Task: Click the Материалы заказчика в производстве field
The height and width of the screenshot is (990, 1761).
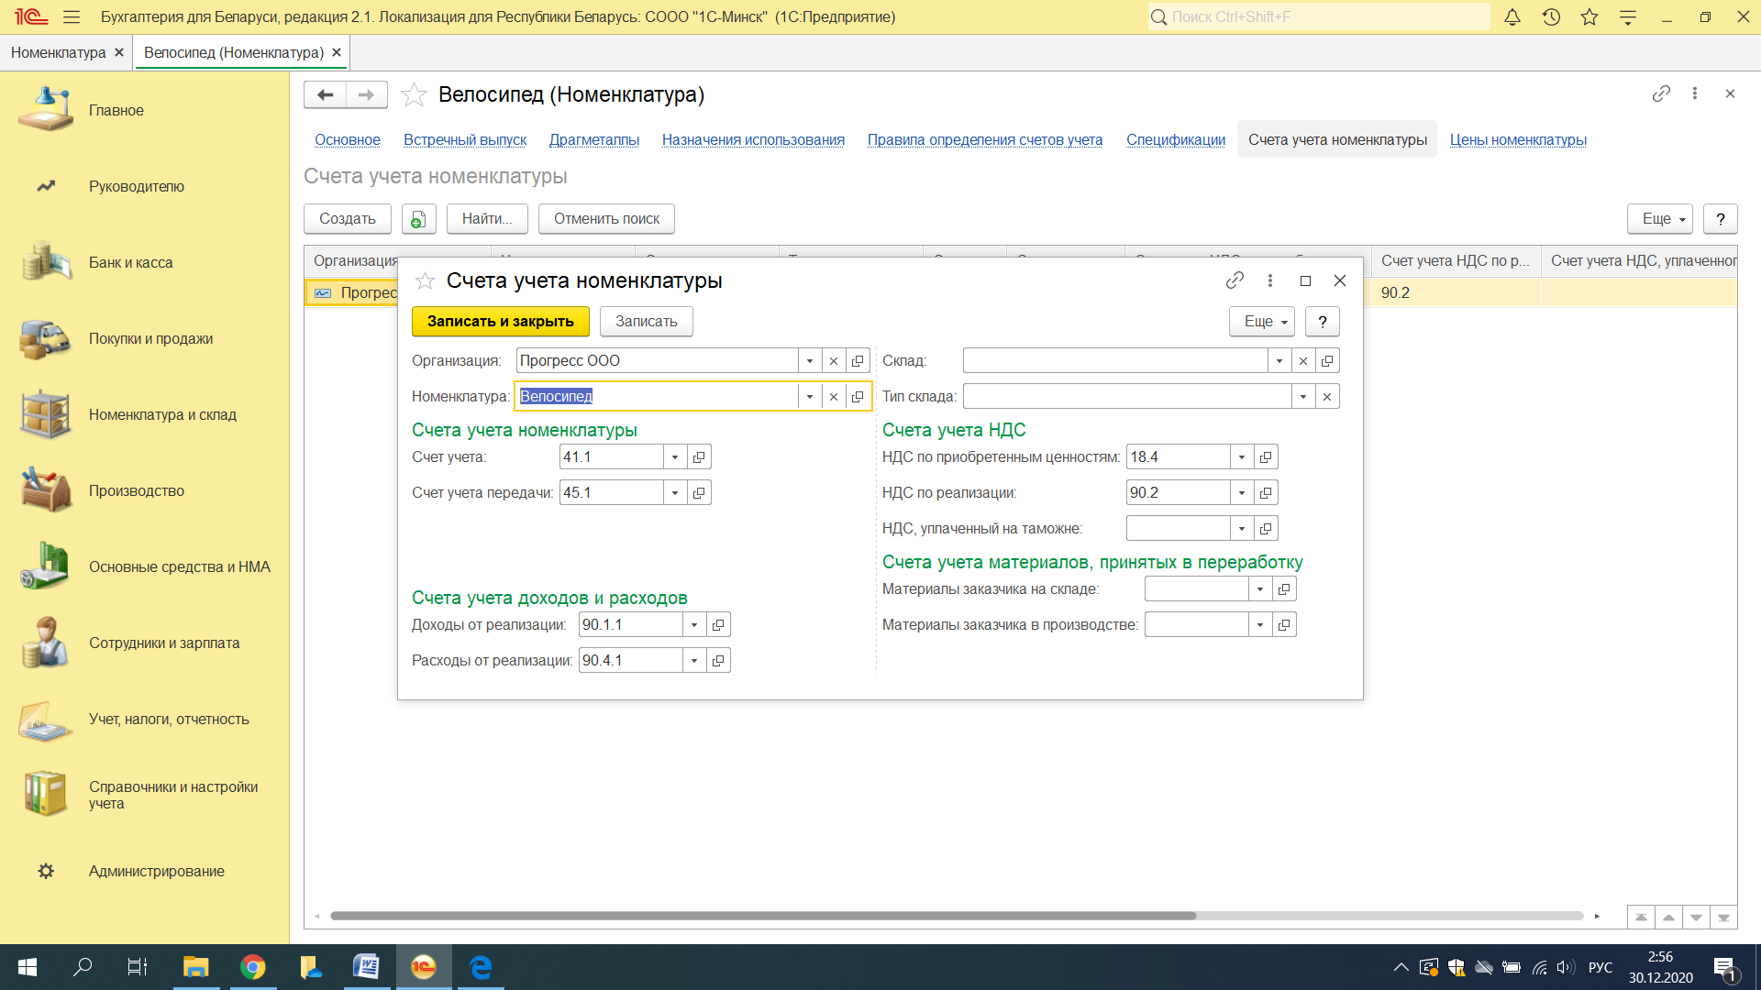Action: coord(1196,624)
